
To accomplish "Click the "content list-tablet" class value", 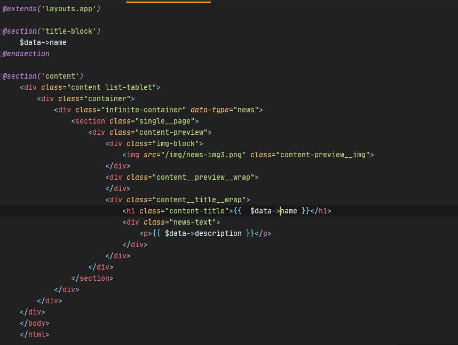I will [112, 88].
